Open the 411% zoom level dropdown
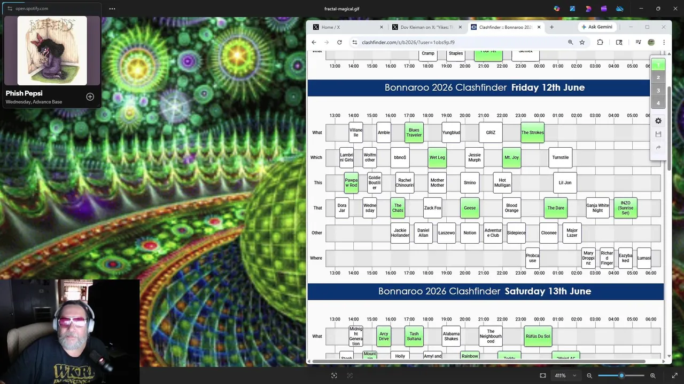Image resolution: width=684 pixels, height=384 pixels. 565,375
